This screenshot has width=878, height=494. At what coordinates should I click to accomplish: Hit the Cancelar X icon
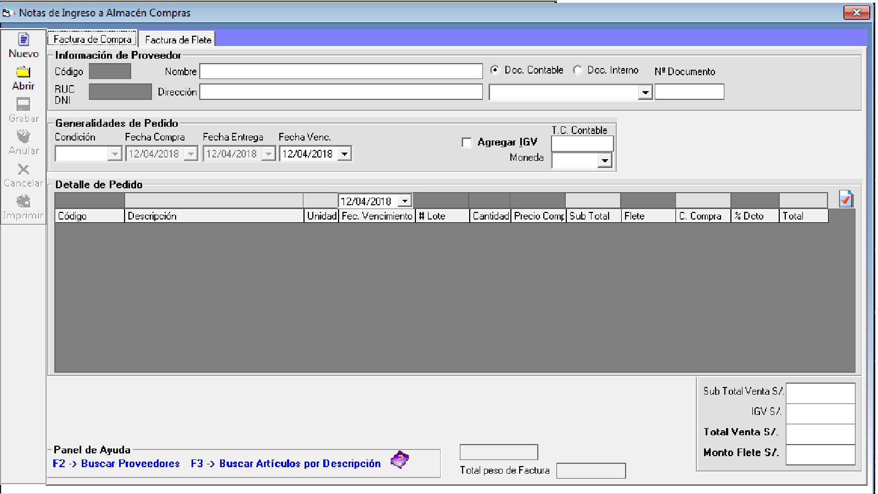click(23, 169)
